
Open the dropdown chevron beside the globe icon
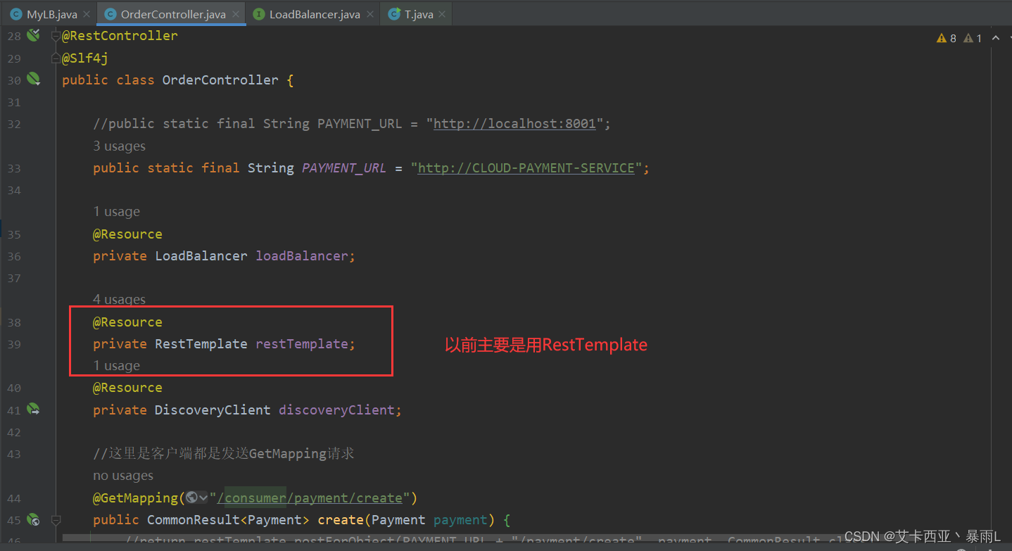tap(203, 498)
